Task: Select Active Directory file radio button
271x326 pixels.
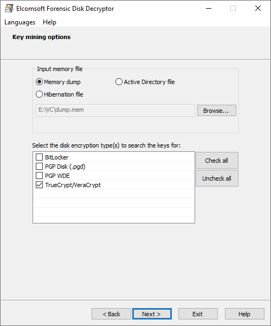Action: pos(119,82)
